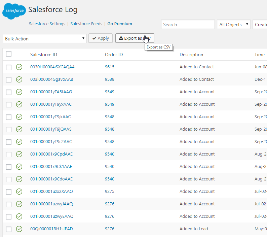Viewport: 267px width, 237px height.
Task: Check the box for row 0030H00004iSXCAQA4
Action: 9,67
